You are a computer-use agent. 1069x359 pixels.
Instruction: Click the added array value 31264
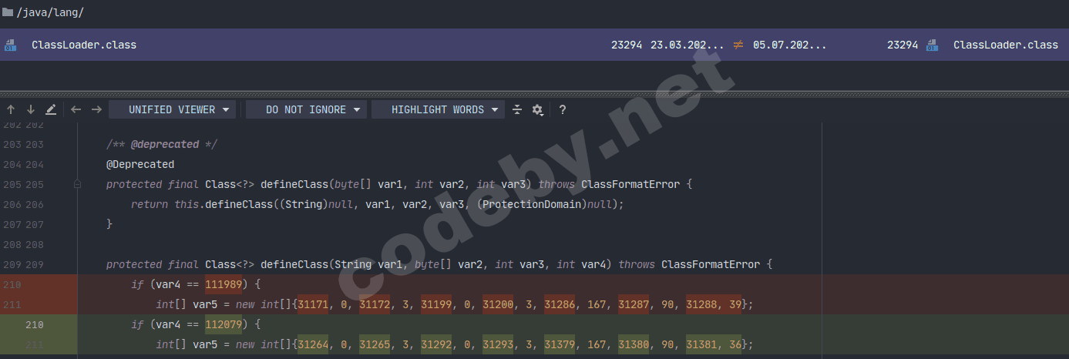click(x=313, y=344)
